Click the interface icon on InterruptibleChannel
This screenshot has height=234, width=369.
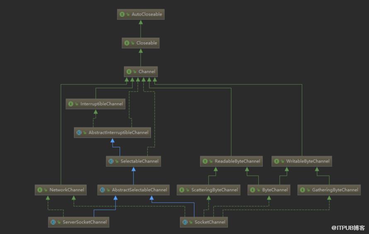70,104
